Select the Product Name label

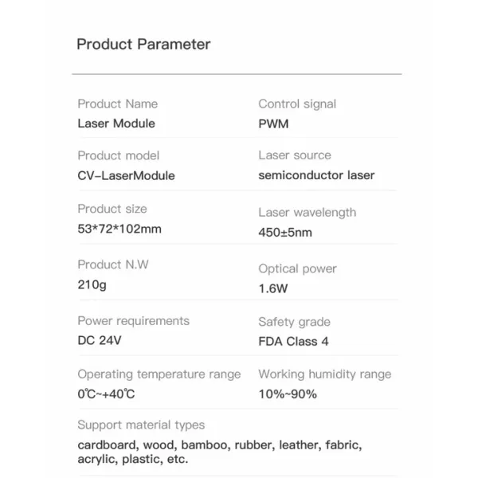pyautogui.click(x=118, y=104)
